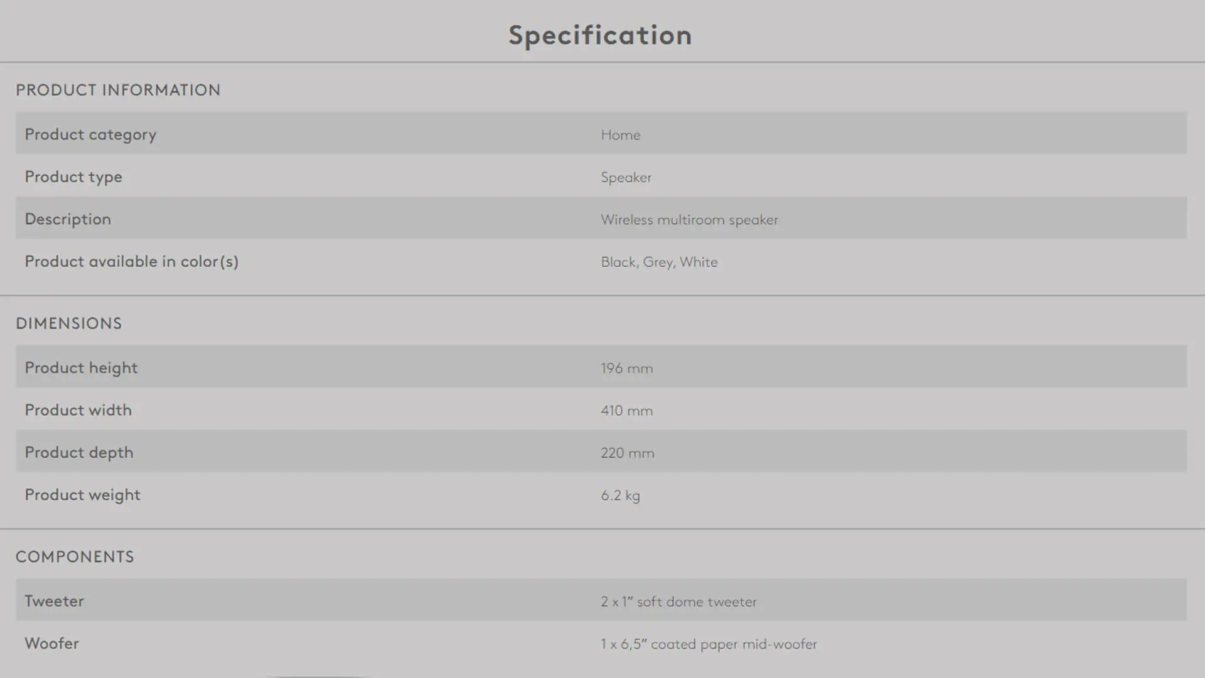The width and height of the screenshot is (1205, 678).
Task: Select the Black, Grey, White value
Action: (659, 262)
